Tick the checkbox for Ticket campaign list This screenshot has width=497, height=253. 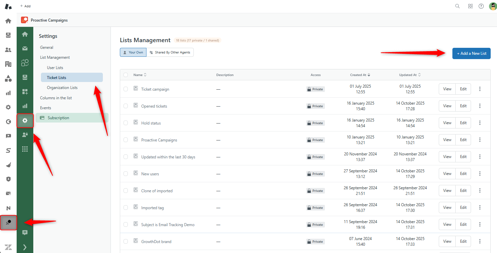pos(125,89)
